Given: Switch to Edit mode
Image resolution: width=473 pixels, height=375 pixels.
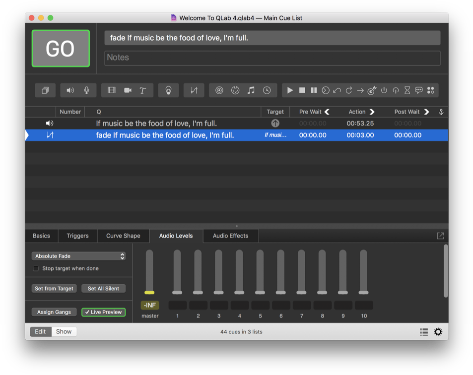Looking at the screenshot, I should 40,331.
